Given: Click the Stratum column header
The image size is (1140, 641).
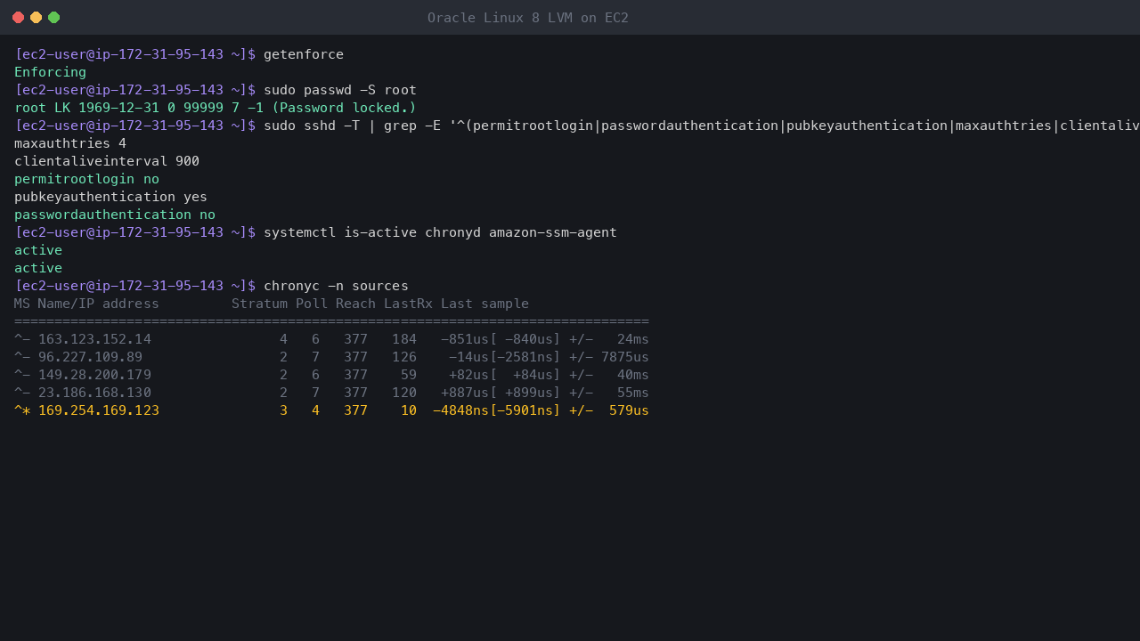Looking at the screenshot, I should pyautogui.click(x=259, y=304).
